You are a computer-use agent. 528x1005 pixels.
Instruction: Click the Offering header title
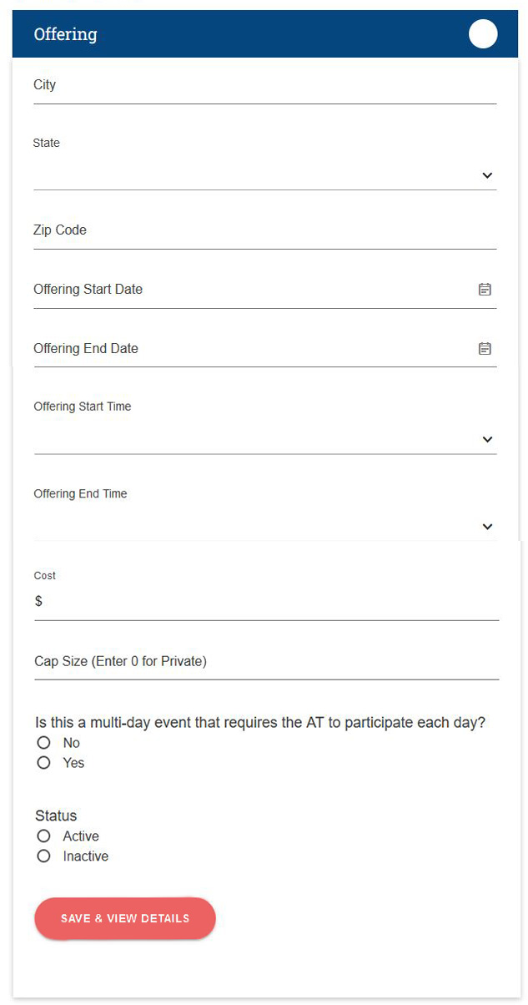point(65,34)
